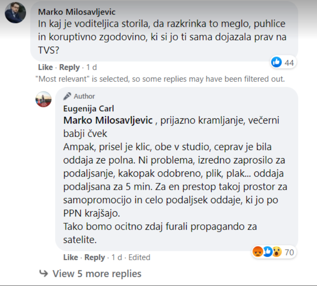The width and height of the screenshot is (317, 286).
Task: Click the wow reaction emoji on Eugenija's reply
Action: pyautogui.click(x=277, y=252)
